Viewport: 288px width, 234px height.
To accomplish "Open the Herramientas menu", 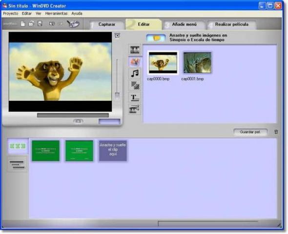I will (x=56, y=13).
